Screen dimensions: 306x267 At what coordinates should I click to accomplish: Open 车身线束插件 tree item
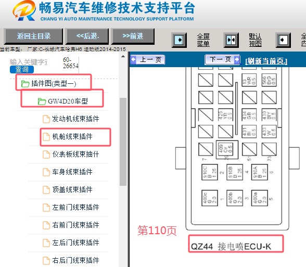pos(72,172)
